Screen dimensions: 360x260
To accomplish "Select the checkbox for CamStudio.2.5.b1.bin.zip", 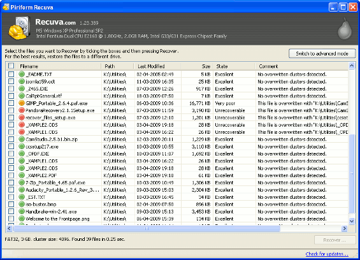I will click(11, 139).
